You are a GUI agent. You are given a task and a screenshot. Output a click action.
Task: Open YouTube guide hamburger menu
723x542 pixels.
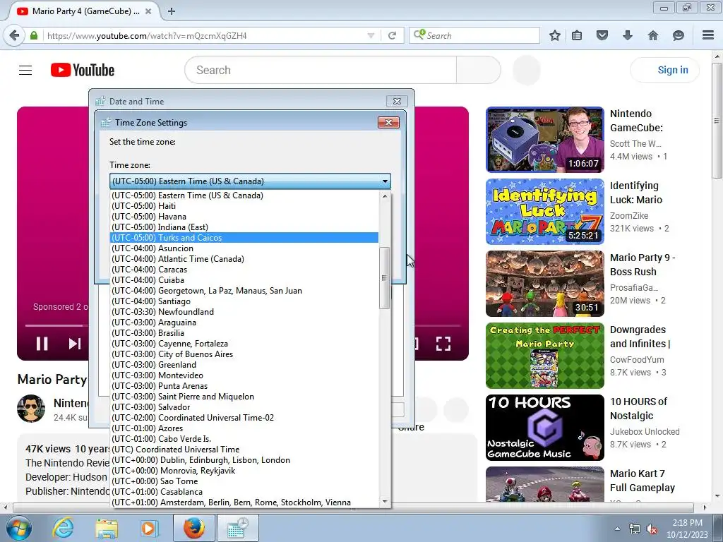[x=25, y=70]
